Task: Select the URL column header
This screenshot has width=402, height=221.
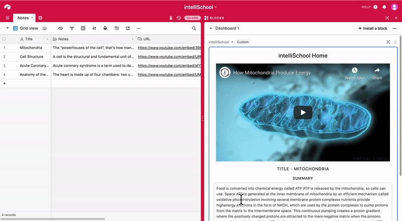Action: point(168,39)
